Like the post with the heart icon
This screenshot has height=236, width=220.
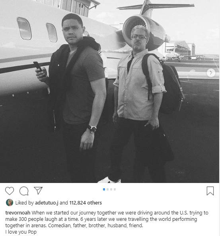pyautogui.click(x=10, y=191)
